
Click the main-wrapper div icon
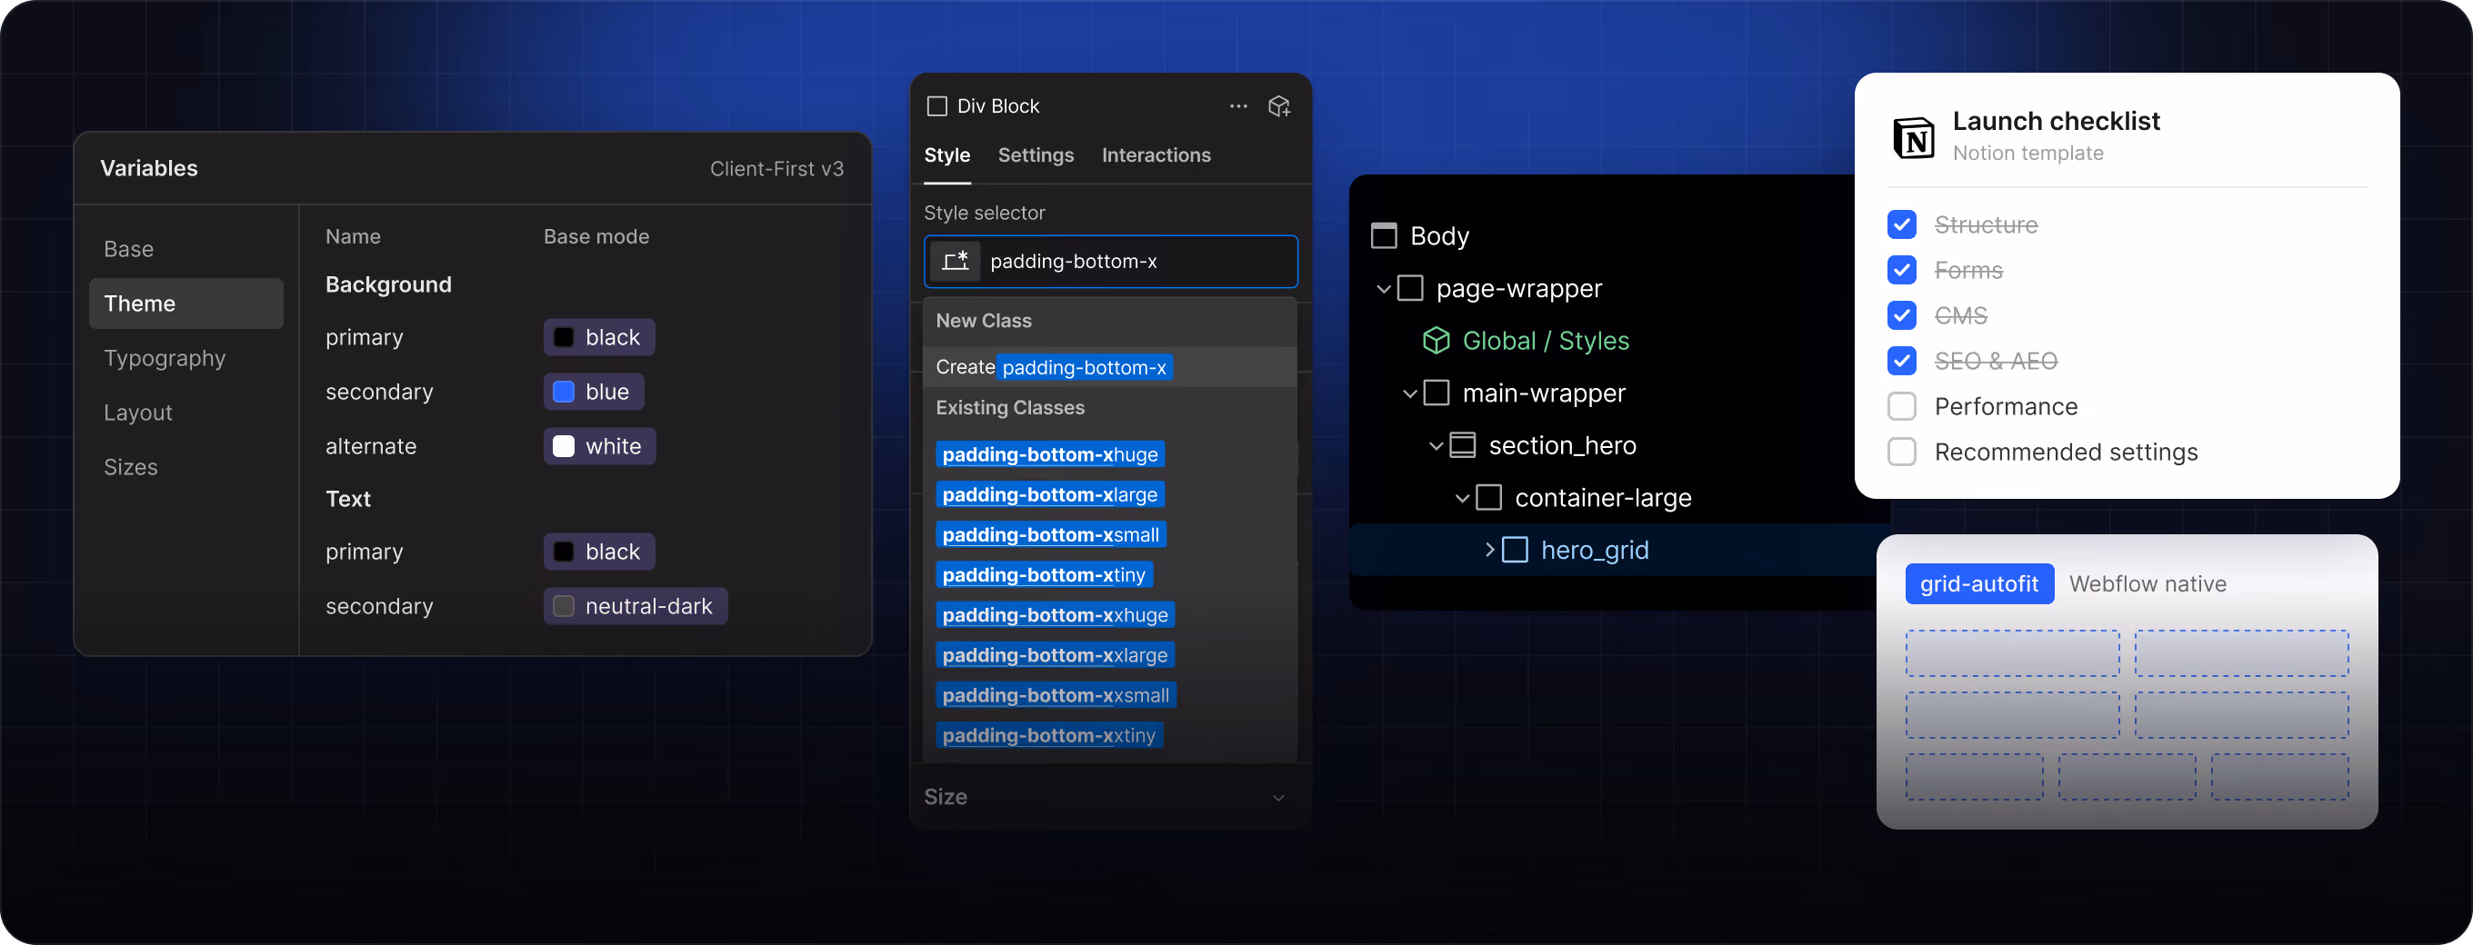[1436, 393]
